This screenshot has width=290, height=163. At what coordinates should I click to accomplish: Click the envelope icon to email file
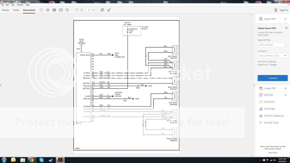tap(61, 10)
